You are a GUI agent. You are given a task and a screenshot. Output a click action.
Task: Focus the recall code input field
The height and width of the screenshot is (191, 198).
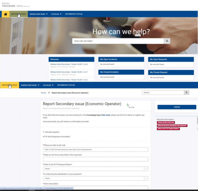point(95,150)
